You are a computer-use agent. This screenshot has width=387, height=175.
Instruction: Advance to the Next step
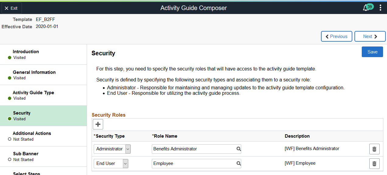click(370, 36)
